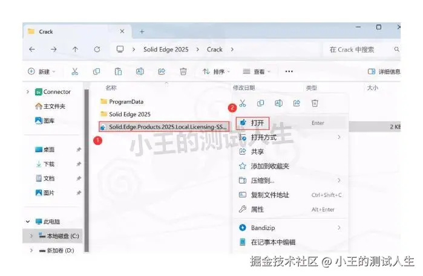This screenshot has width=423, height=276.
Task: Open the 新建 dropdown
Action: (42, 71)
